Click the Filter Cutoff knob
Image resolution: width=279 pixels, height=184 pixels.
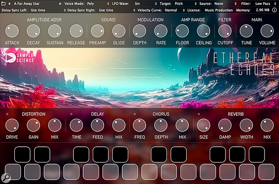[x=225, y=31]
